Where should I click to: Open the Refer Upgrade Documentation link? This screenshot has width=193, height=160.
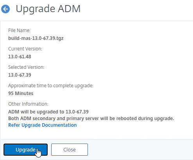43,125
